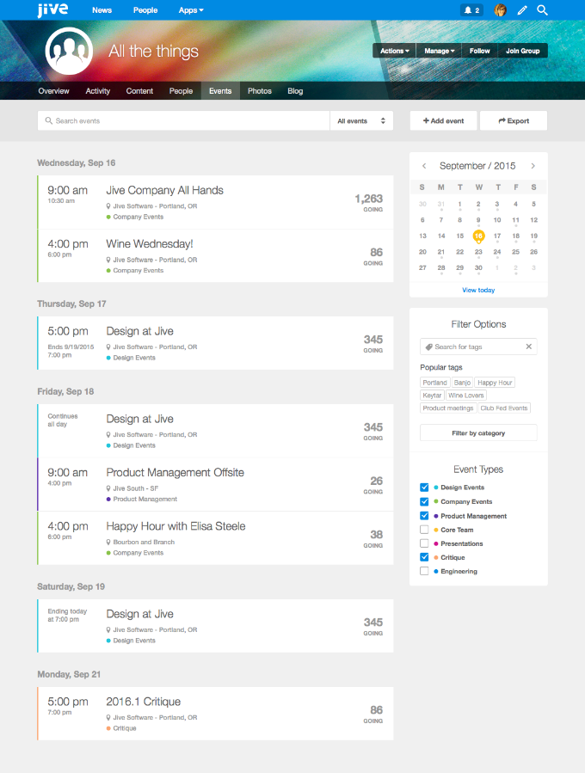The image size is (585, 773).
Task: Click the Export button
Action: [514, 120]
